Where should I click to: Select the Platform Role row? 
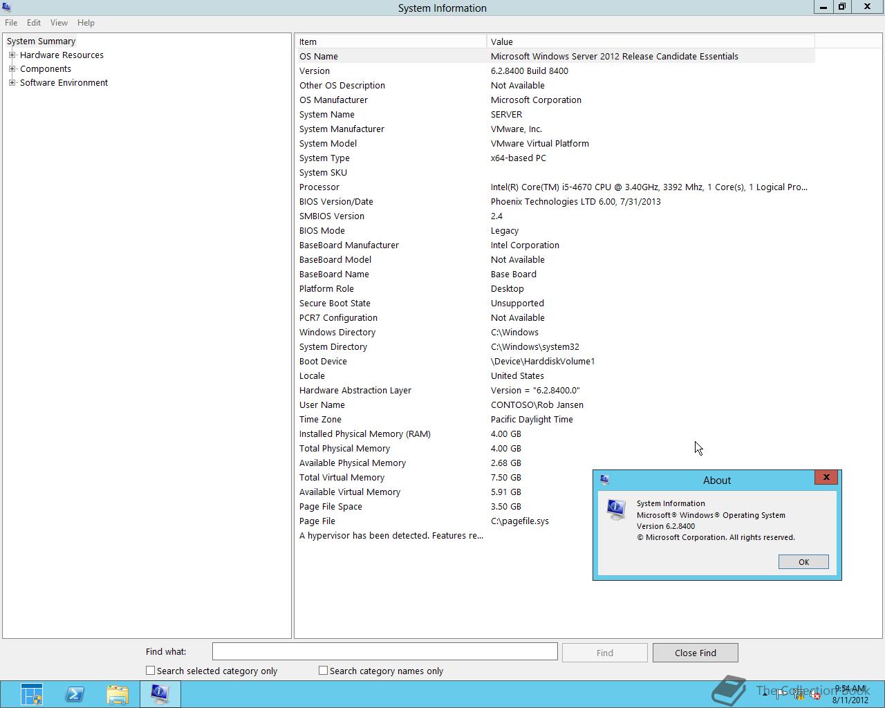[556, 288]
